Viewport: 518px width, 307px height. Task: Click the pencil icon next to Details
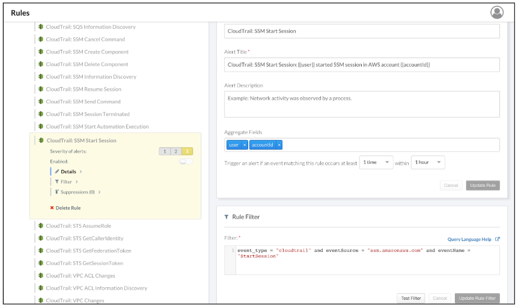57,171
